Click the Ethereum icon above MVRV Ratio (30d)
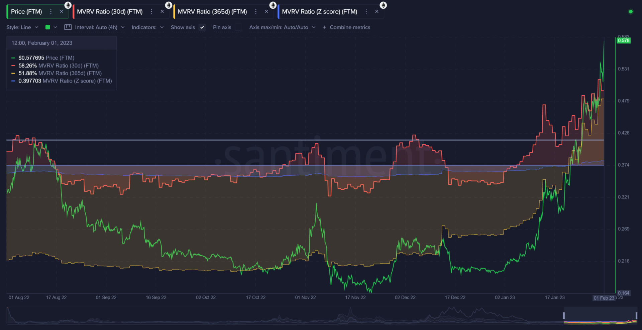 click(169, 5)
